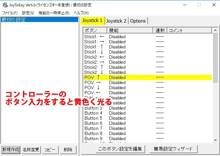220x156 pixels.
Task: Click the コピー button
Action: [50, 150]
